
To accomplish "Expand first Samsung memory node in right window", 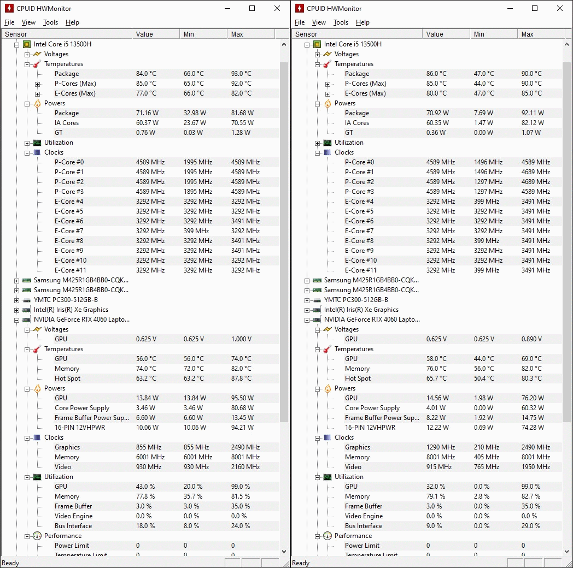I will click(307, 281).
